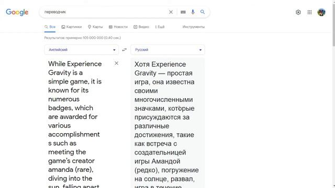Select the Все tab
This screenshot has width=335, height=188.
pyautogui.click(x=50, y=27)
